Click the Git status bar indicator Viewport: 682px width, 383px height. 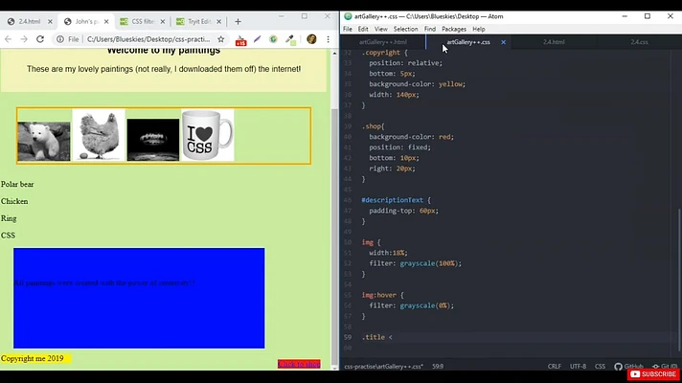click(665, 367)
